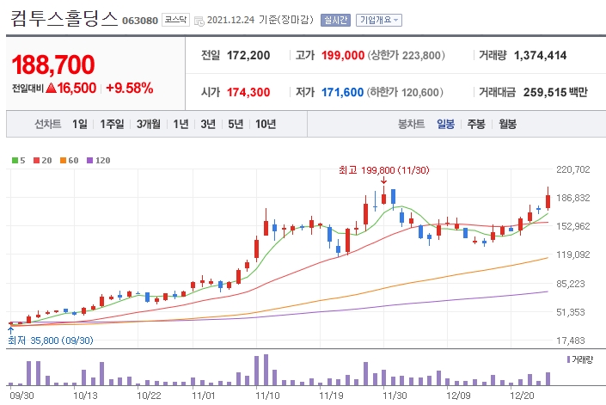This screenshot has height=405, width=606.
Task: Switch to the 3개월 line chart
Action: click(x=149, y=124)
